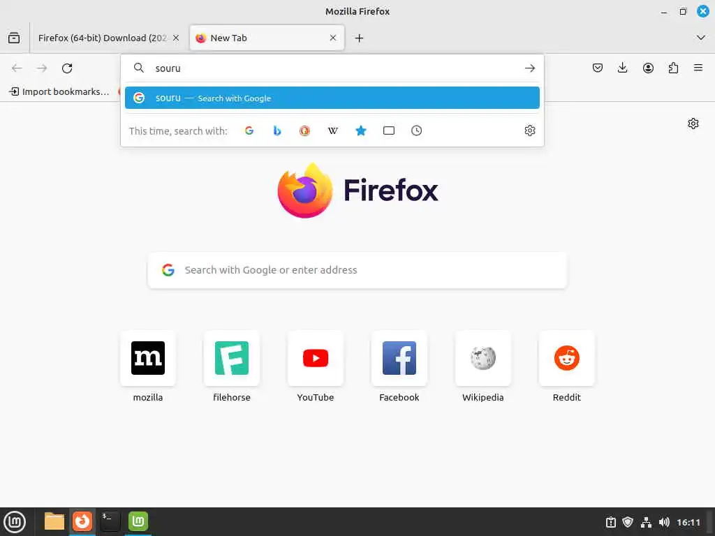Click the go arrow in address bar
Screen dimensions: 715x536
(x=529, y=68)
